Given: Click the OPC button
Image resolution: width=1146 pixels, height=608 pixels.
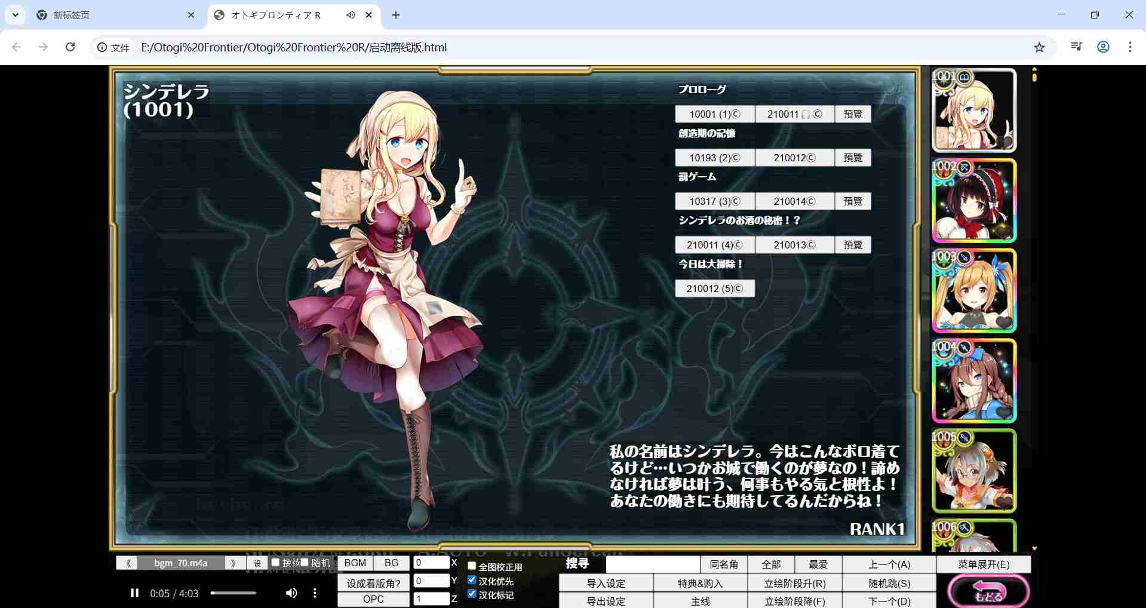Looking at the screenshot, I should click(x=374, y=599).
